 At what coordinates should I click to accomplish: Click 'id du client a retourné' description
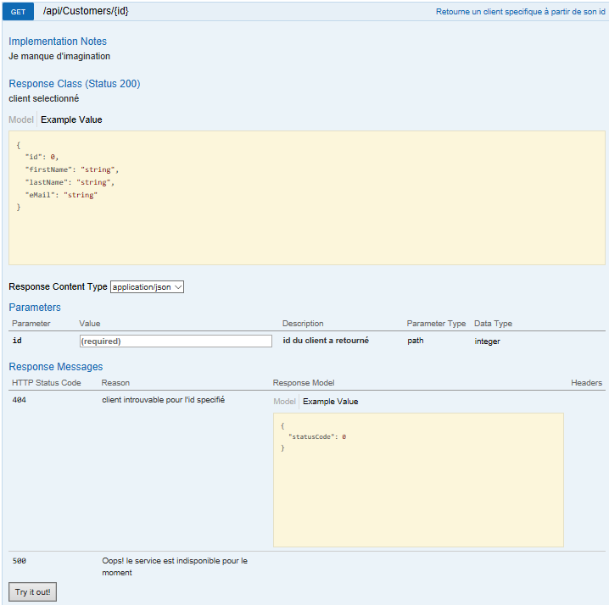[x=326, y=341]
